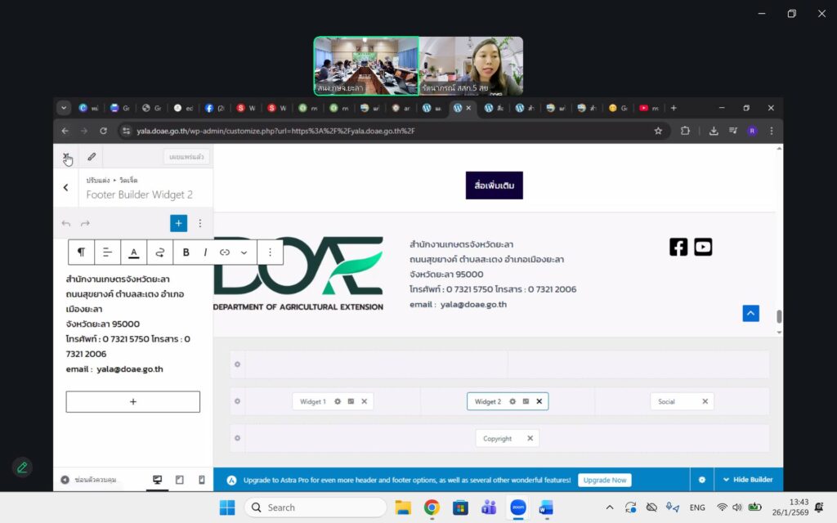Click the Upgrade Now button
This screenshot has height=523, width=837.
coord(604,480)
